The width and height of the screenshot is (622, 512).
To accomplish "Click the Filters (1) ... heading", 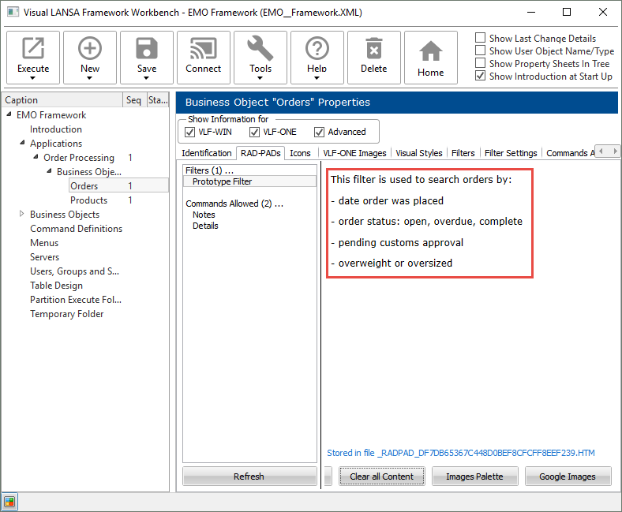I will coord(210,170).
